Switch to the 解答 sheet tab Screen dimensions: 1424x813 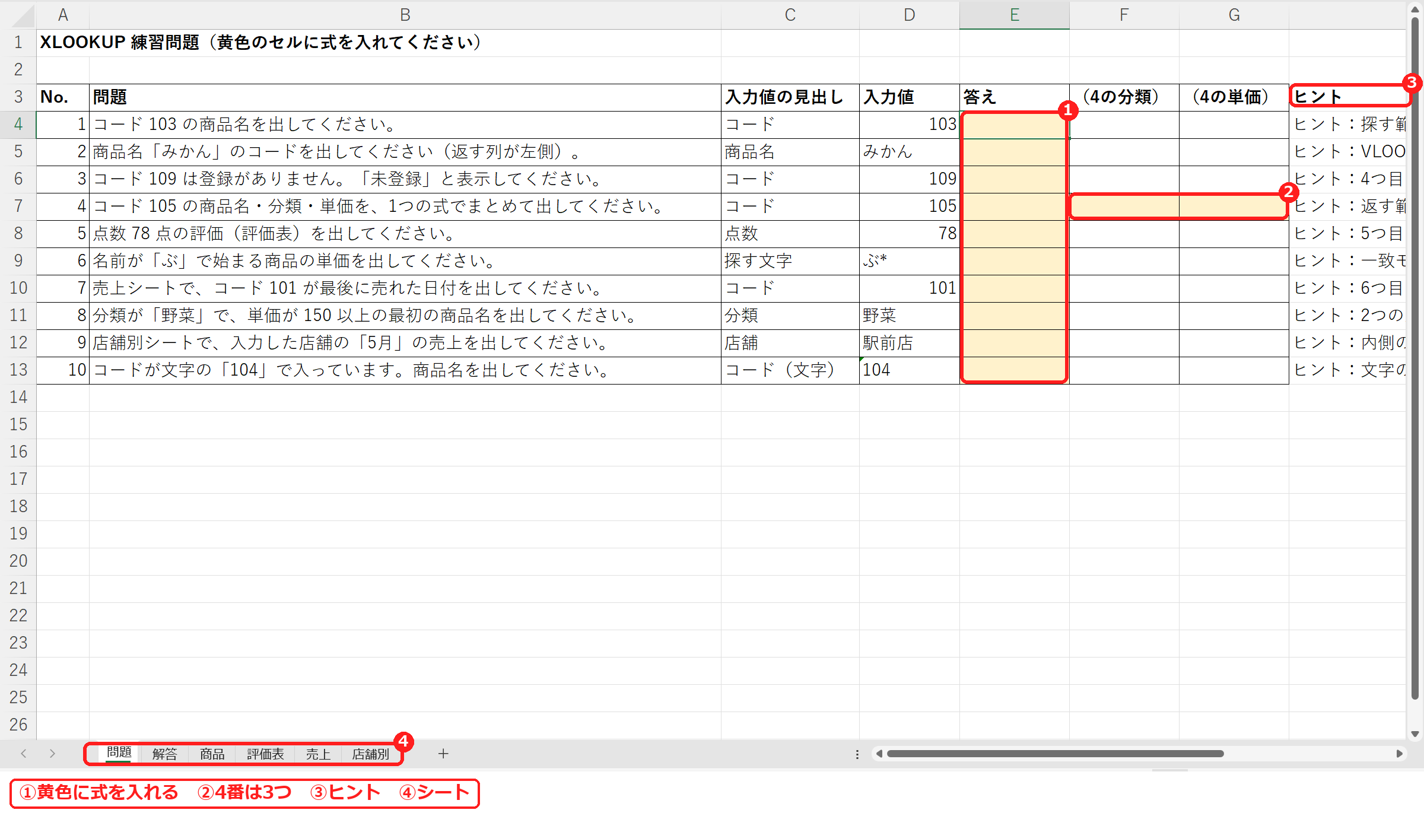(x=164, y=754)
